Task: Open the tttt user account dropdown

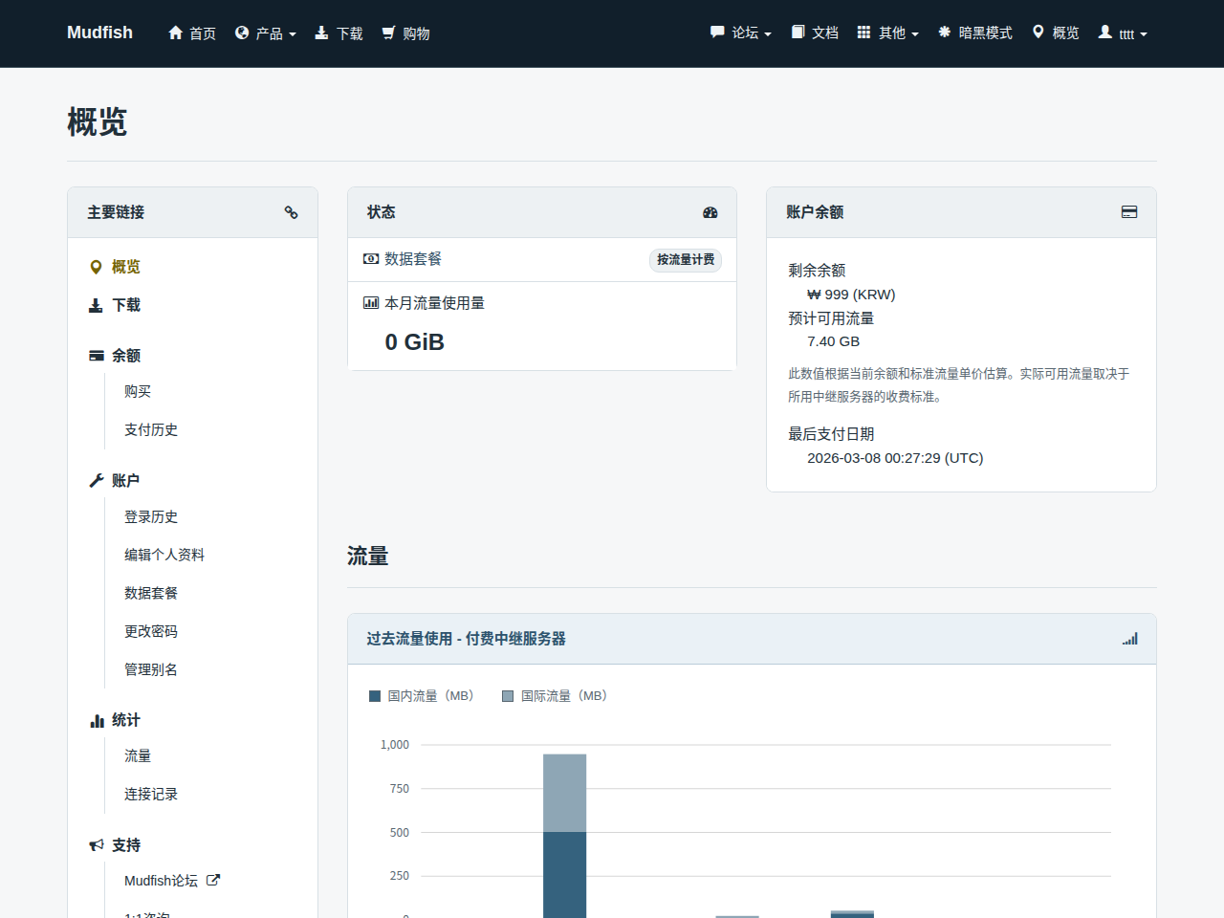Action: coord(1123,33)
